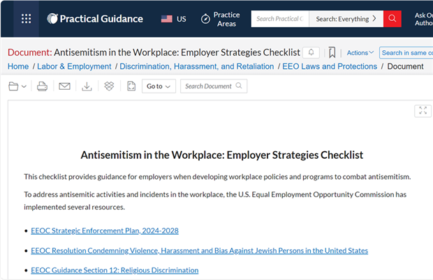Open the nine-dot app grid menu
Viewport: 433px width, 280px height.
point(27,19)
